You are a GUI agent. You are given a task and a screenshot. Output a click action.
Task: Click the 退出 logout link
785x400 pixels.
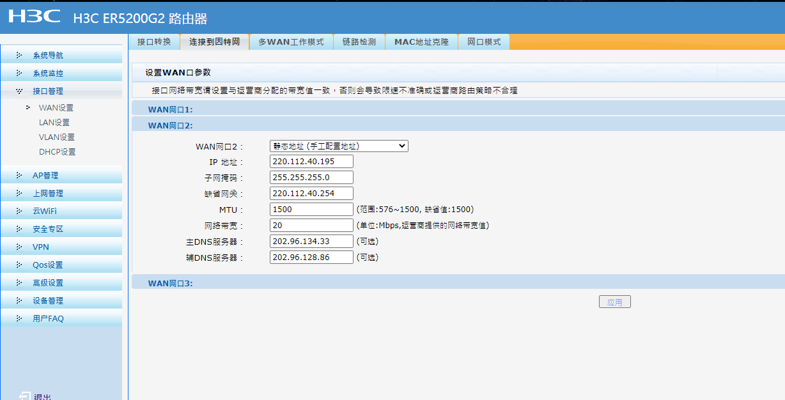tap(43, 396)
